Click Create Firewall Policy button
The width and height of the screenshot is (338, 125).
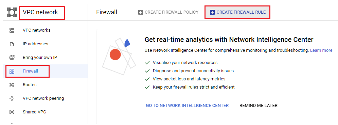(x=168, y=12)
